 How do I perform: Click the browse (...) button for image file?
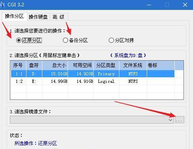pos(180,120)
